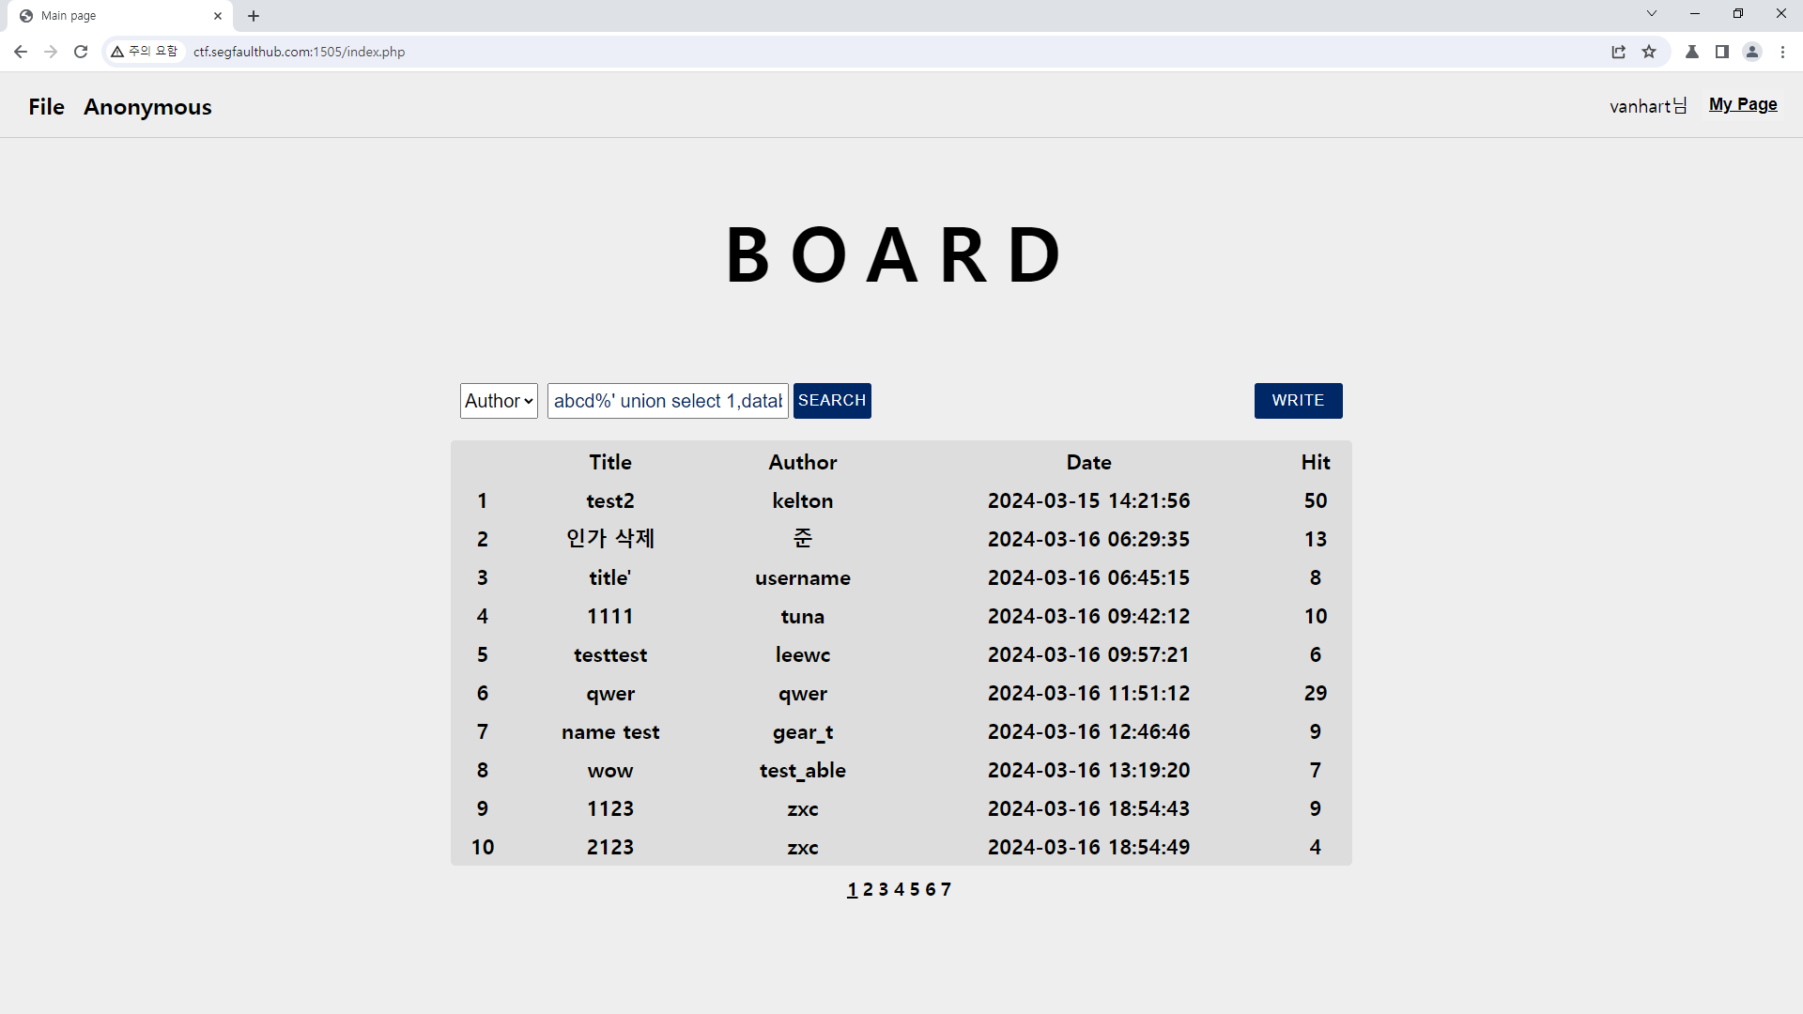1803x1014 pixels.
Task: Open the File menu link
Action: tap(46, 107)
